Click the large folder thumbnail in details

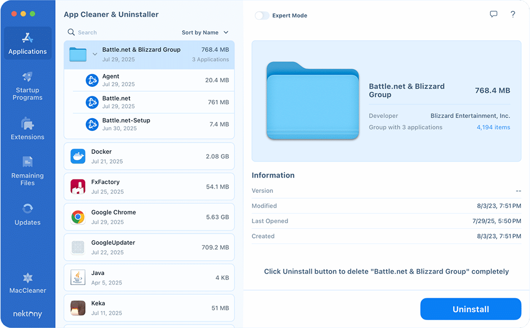[313, 100]
